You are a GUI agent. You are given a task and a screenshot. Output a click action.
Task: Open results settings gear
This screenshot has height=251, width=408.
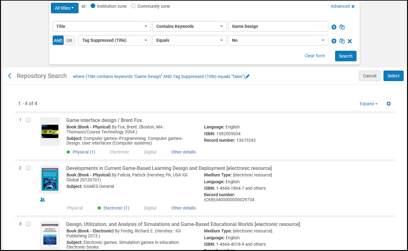tap(388, 104)
